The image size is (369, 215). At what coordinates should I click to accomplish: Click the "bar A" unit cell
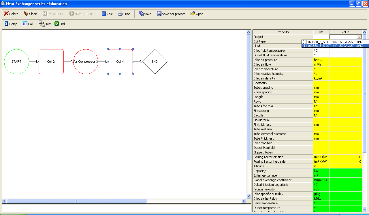point(321,60)
